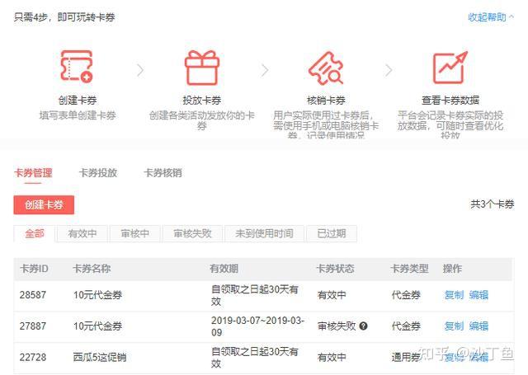
Task: Click the ticket with magnifier icon for 核销卡券
Action: [x=326, y=68]
